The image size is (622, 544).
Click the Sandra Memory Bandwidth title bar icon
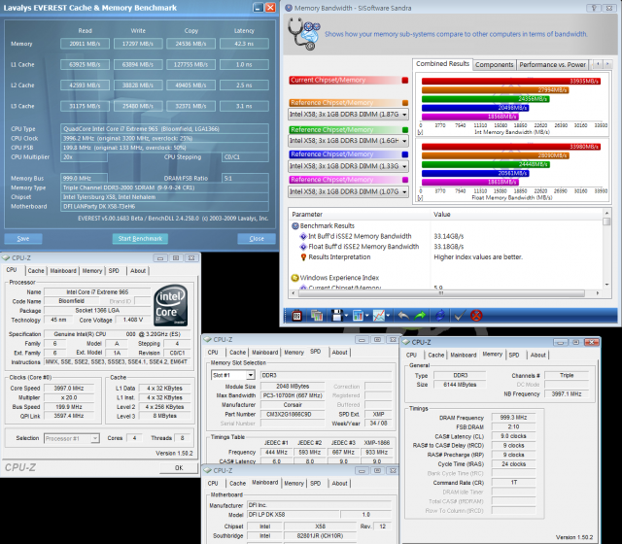[289, 8]
